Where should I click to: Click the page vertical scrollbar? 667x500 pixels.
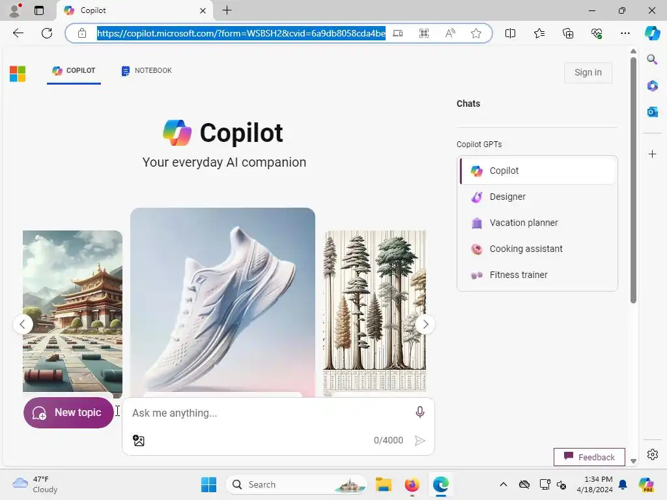click(x=633, y=181)
